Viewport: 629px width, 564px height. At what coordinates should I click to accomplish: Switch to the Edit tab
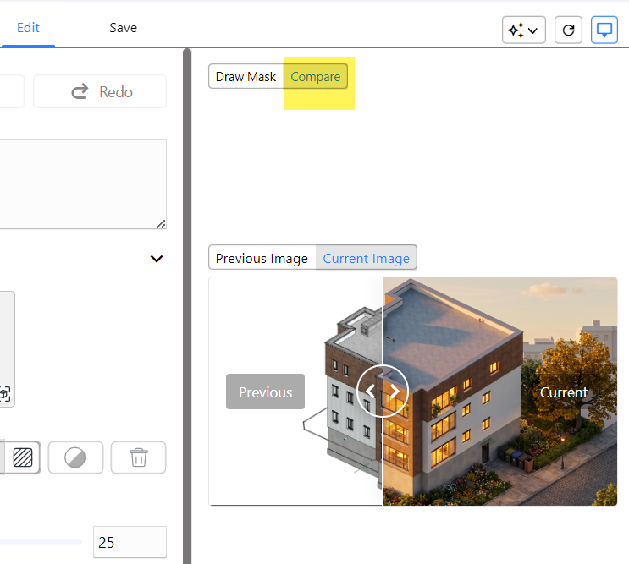(x=28, y=28)
